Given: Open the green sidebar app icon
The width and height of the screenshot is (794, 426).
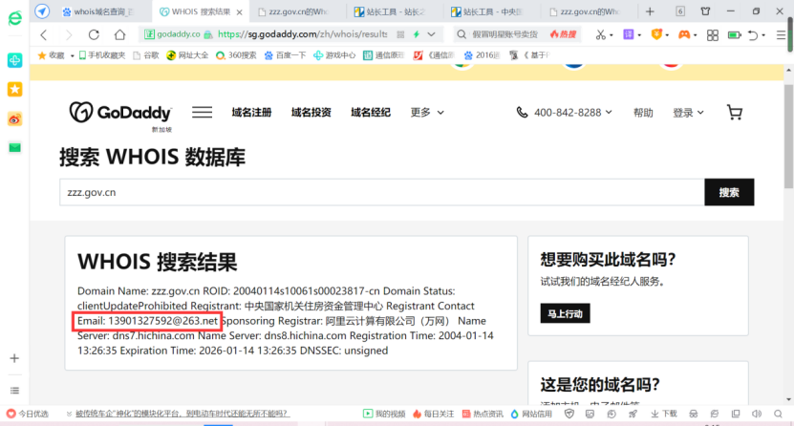Looking at the screenshot, I should tap(14, 60).
